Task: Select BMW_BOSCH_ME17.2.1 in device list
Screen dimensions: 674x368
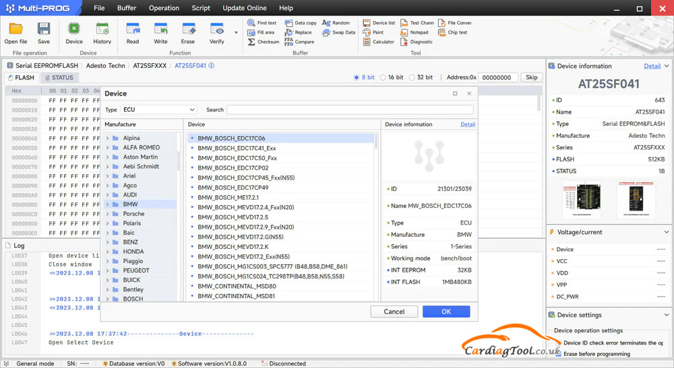Action: pos(280,197)
